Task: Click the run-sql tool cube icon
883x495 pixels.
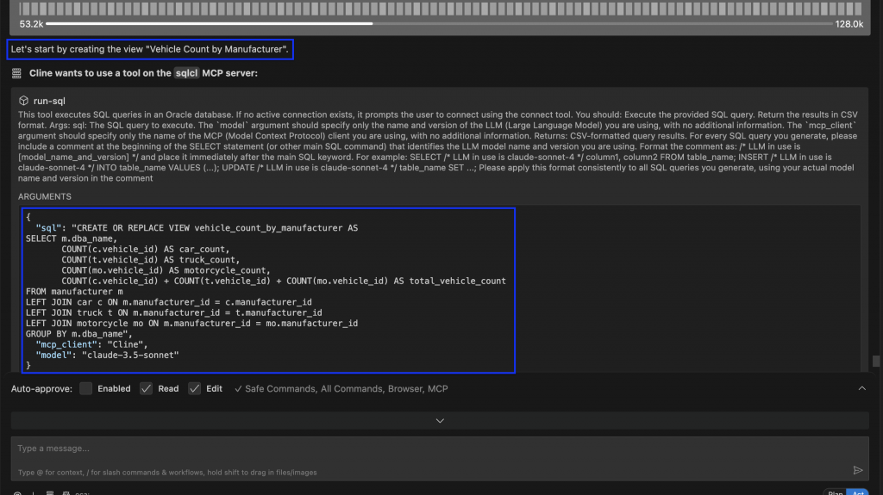Action: [x=23, y=101]
